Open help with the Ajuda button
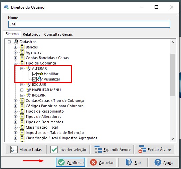The height and width of the screenshot is (169, 181). point(164,162)
